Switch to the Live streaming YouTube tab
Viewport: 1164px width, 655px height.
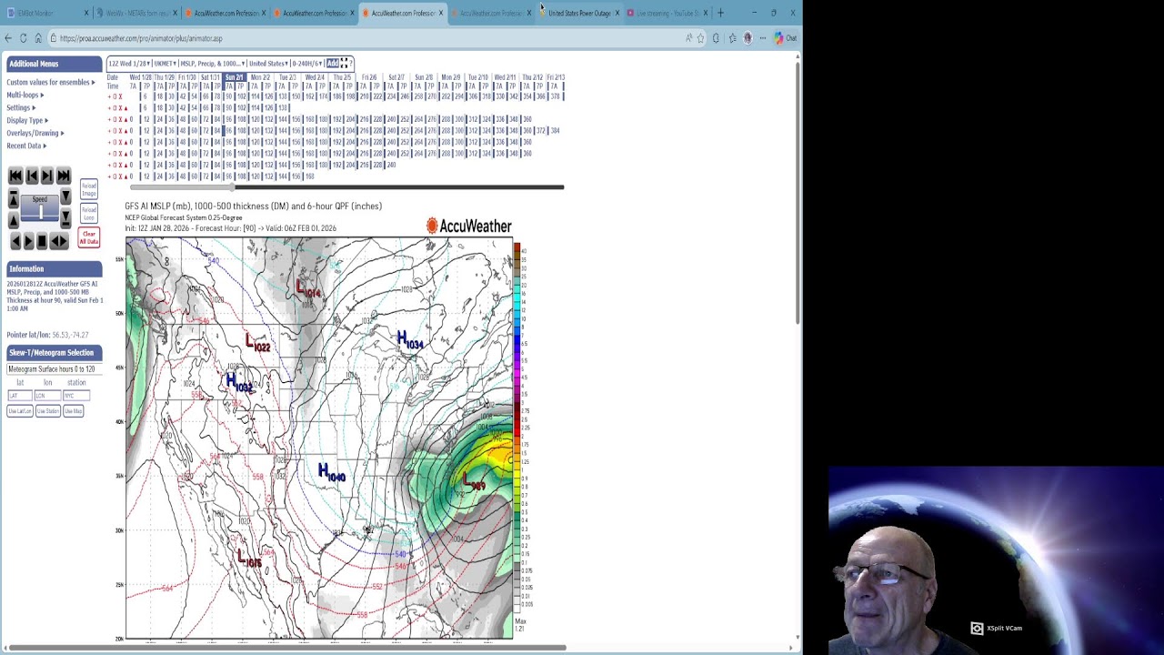(x=666, y=13)
